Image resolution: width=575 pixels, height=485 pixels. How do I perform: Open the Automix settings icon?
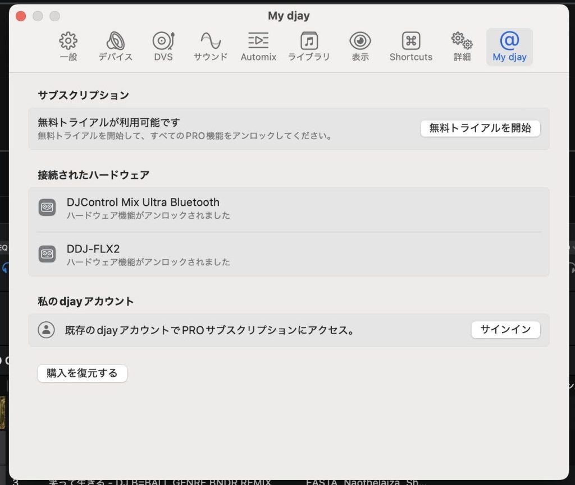(258, 41)
